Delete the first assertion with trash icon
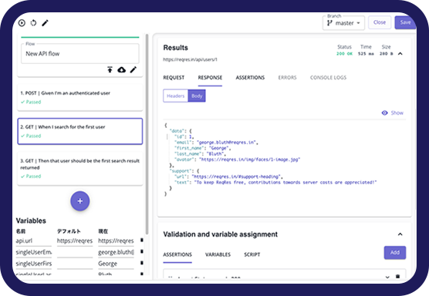Image resolution: width=429 pixels, height=296 pixels. pyautogui.click(x=398, y=277)
